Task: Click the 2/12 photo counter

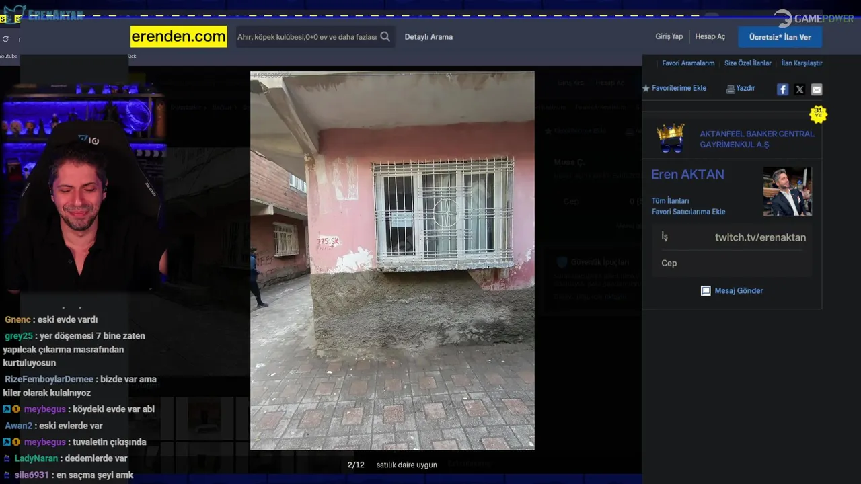Action: coord(356,465)
